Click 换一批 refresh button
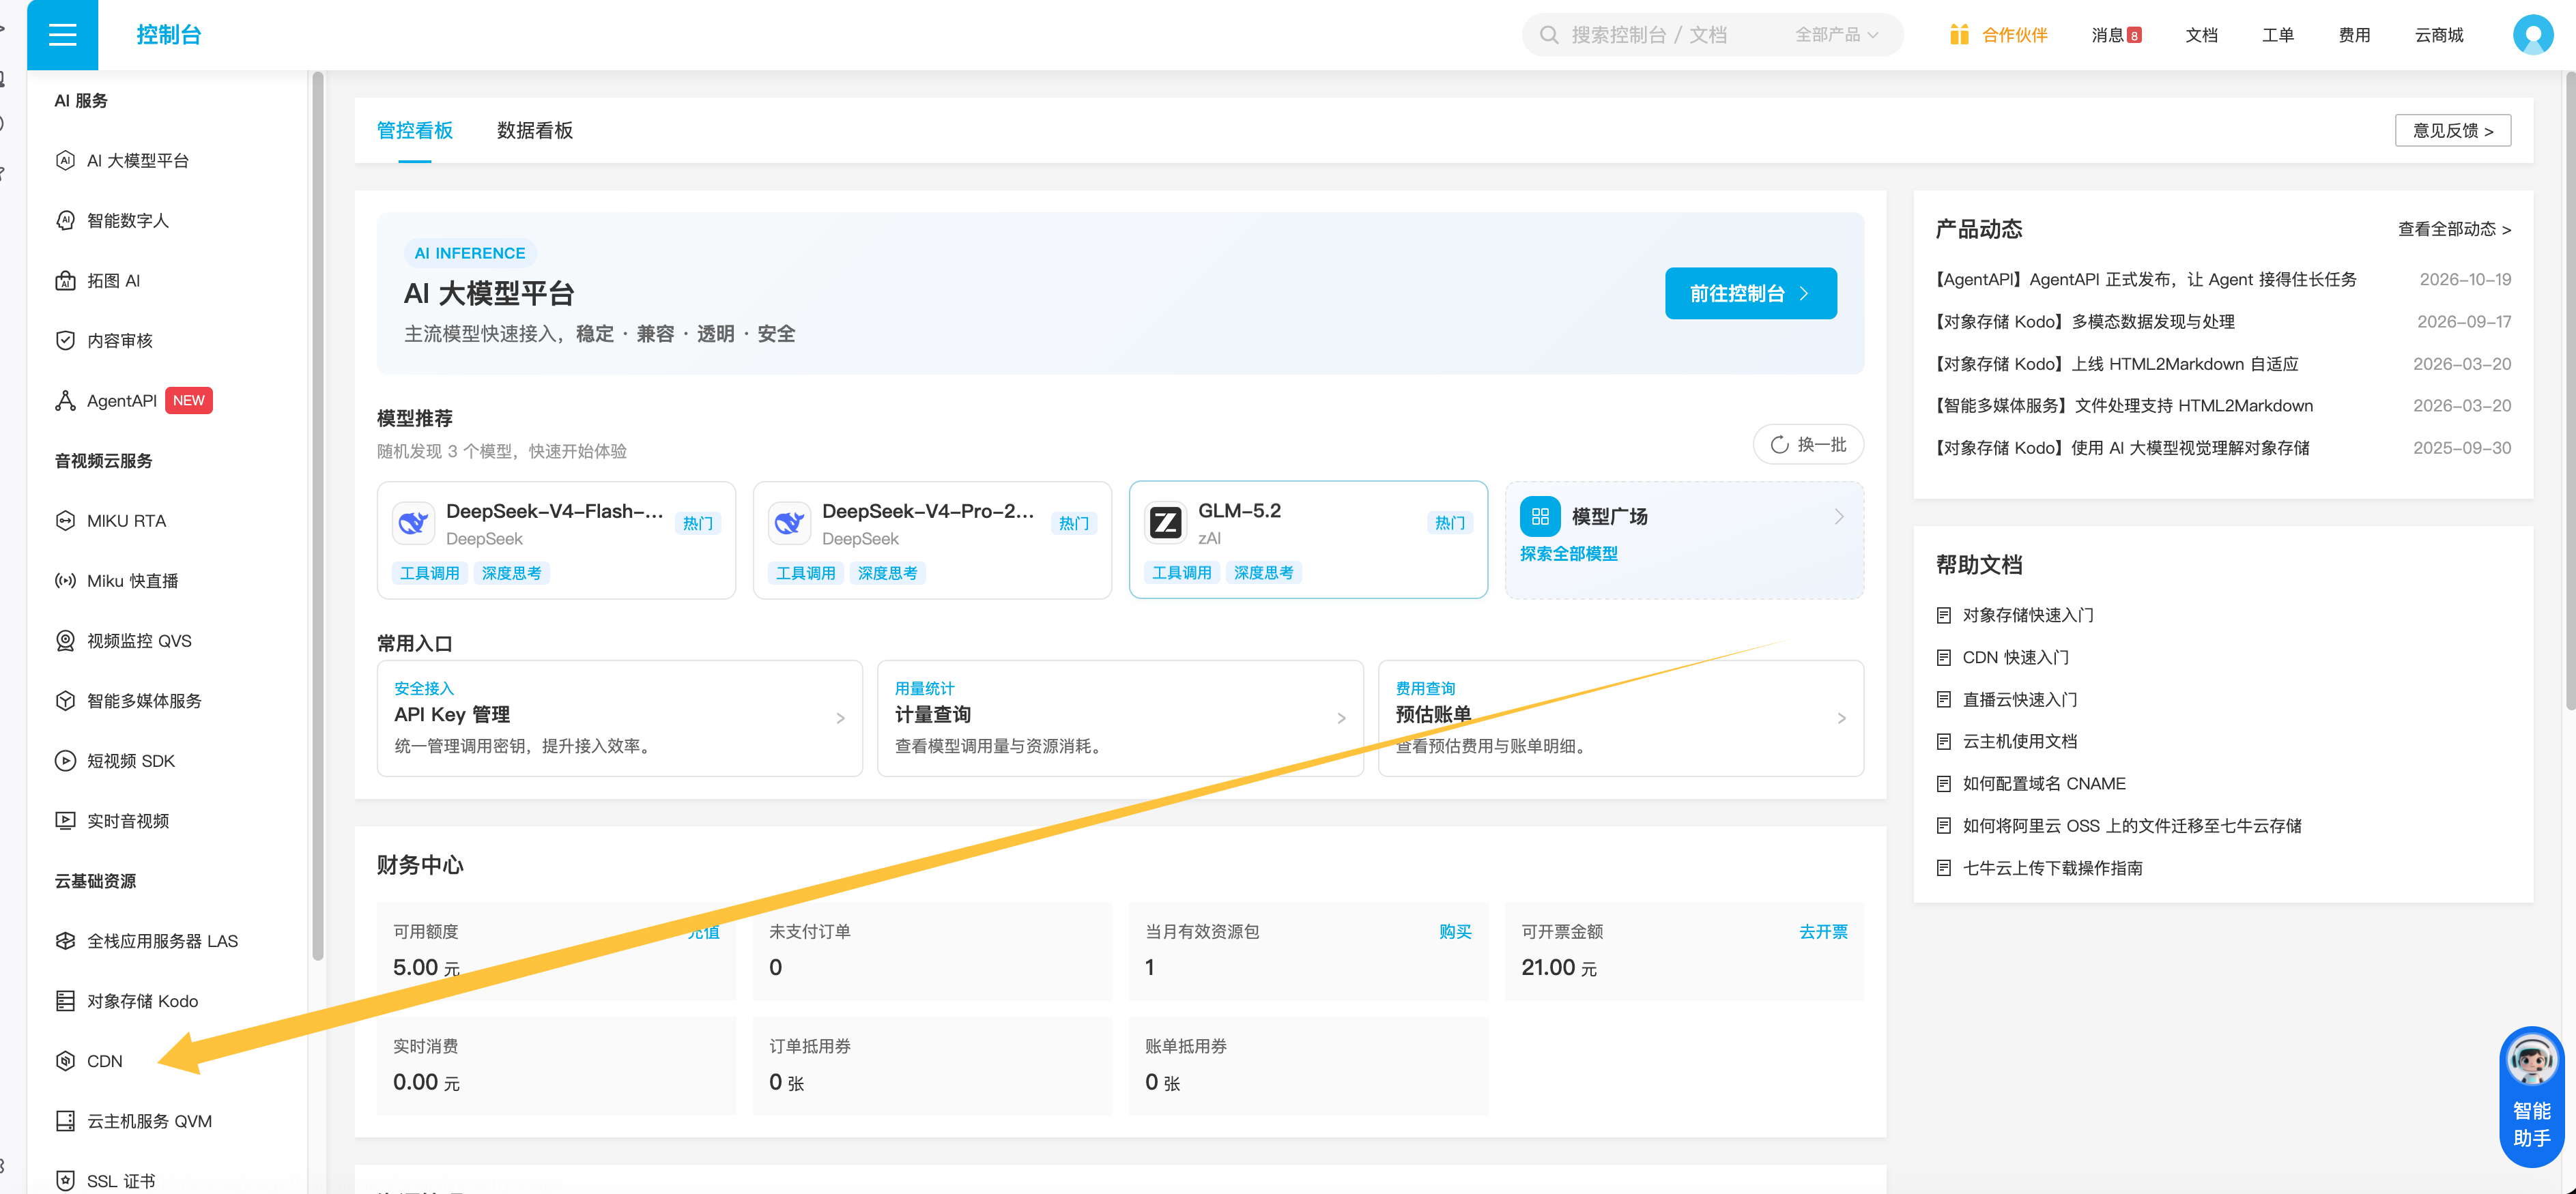 tap(1808, 445)
